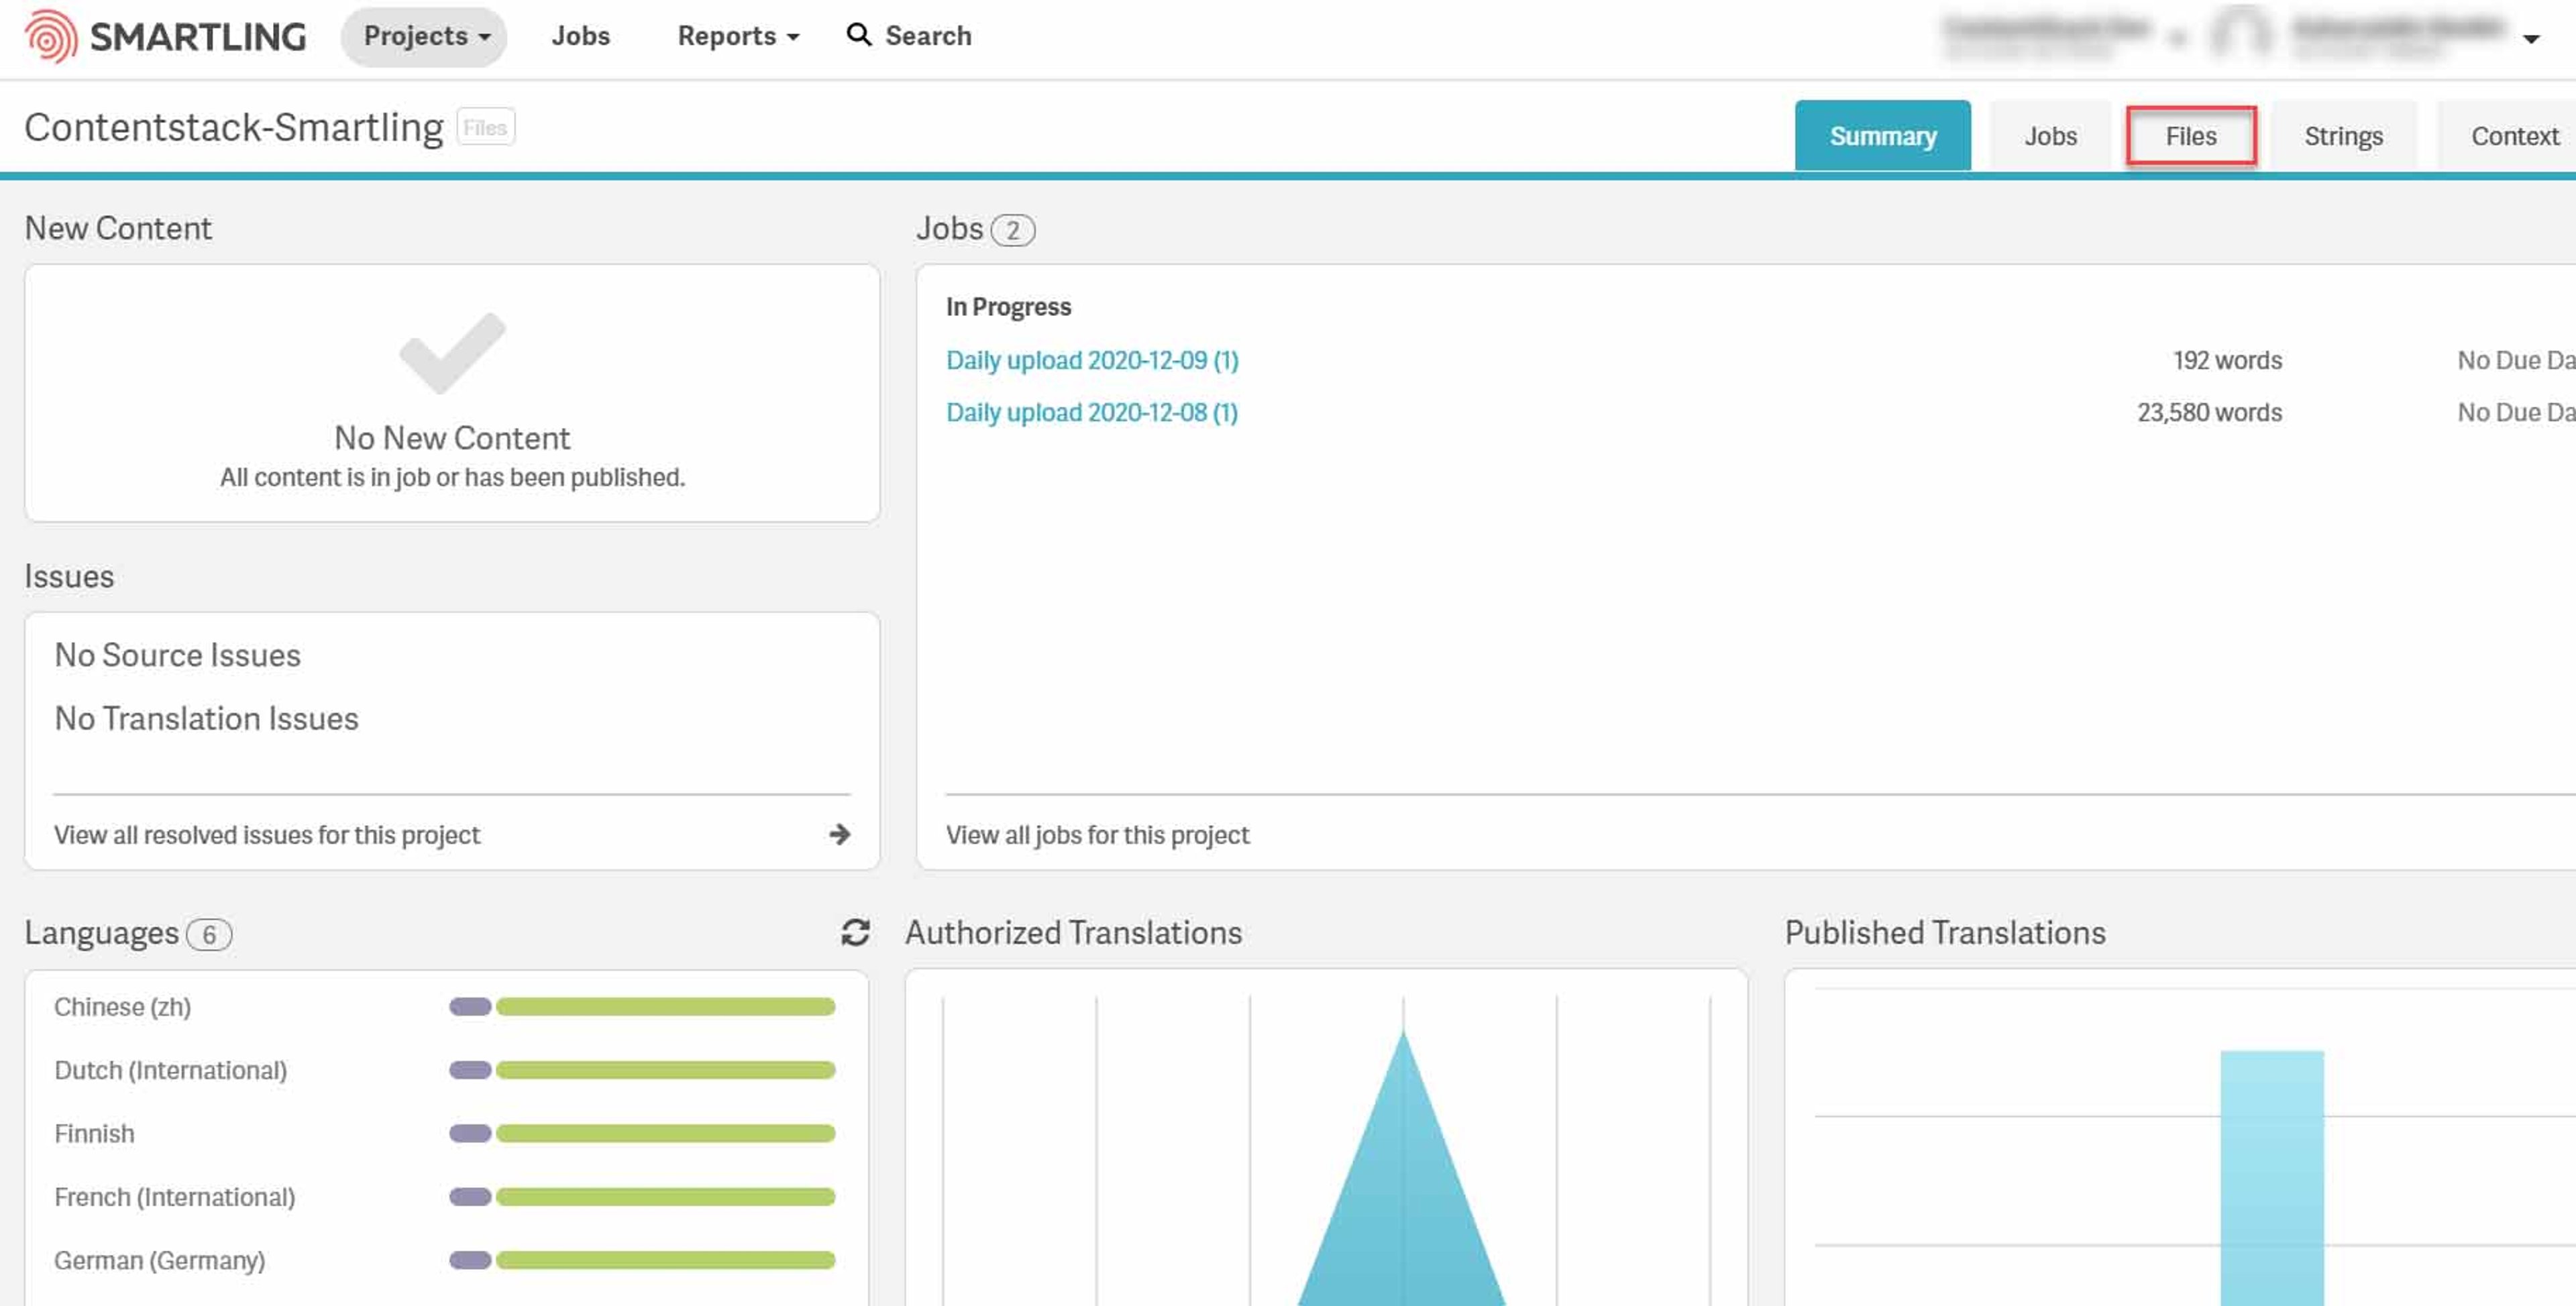
Task: Go to Jobs in top navigation
Action: [581, 36]
